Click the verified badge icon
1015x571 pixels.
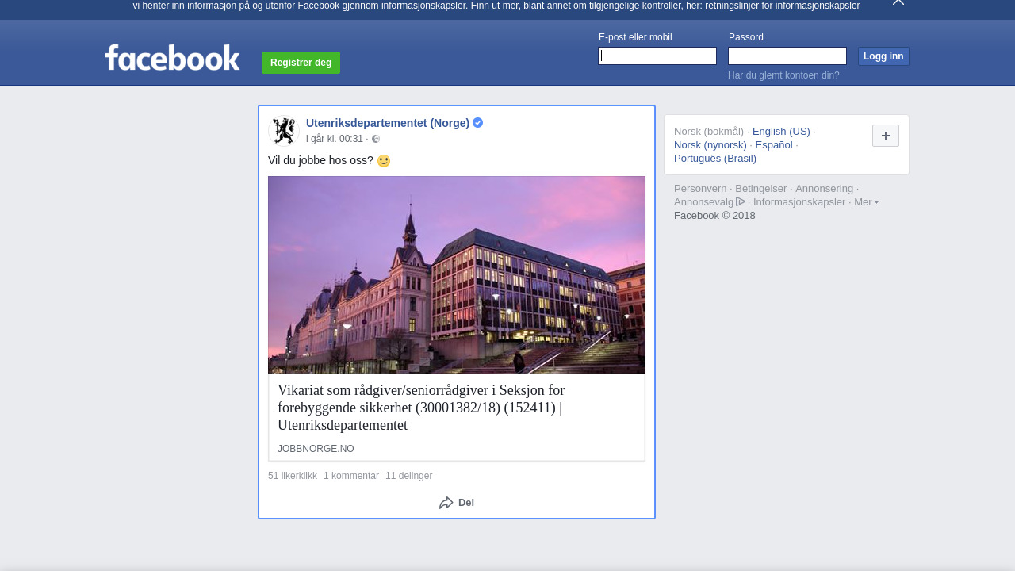click(478, 123)
